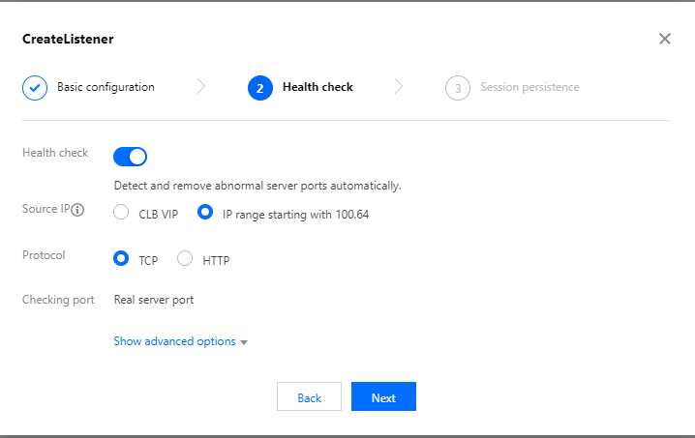695x438 pixels.
Task: Close the CreateListener dialog
Action: click(x=665, y=39)
